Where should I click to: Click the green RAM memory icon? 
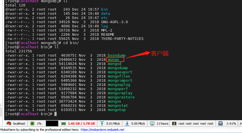[64, 124]
